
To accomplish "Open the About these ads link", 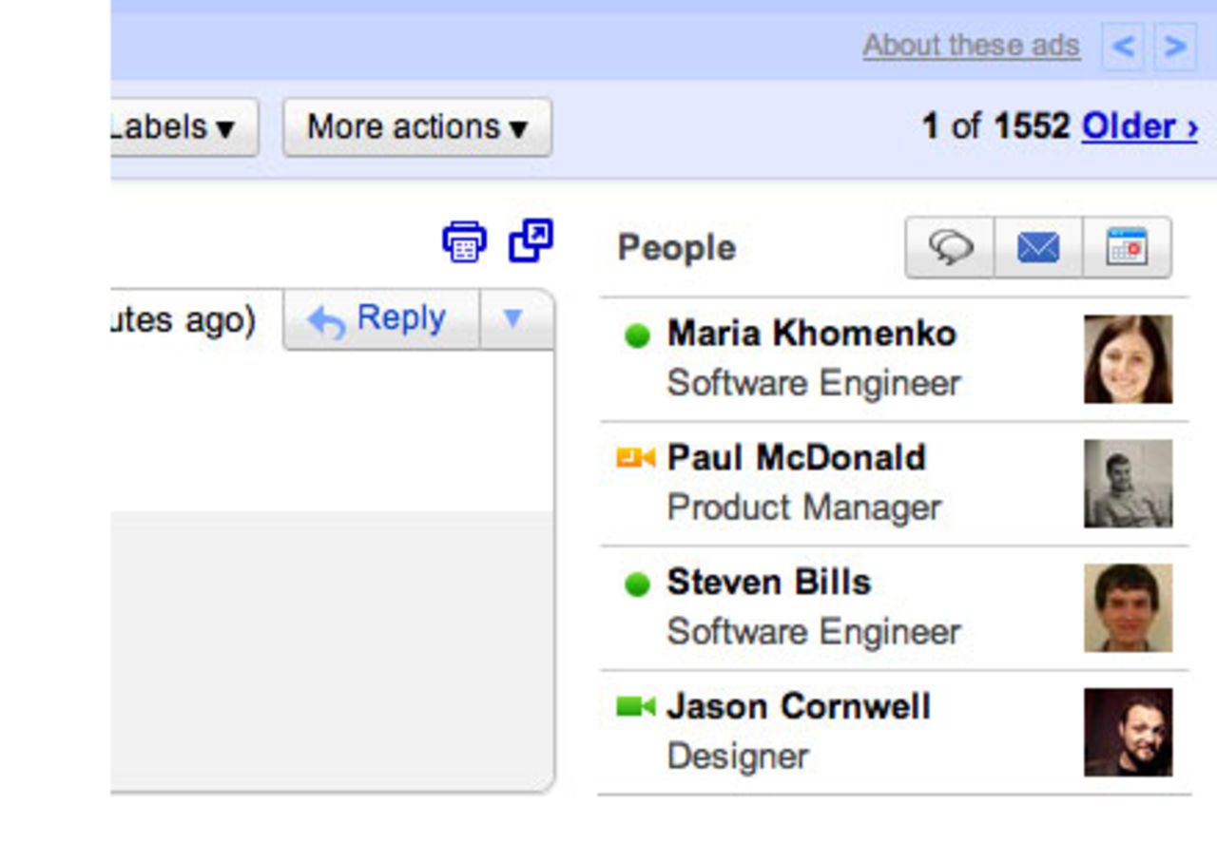I will tap(971, 45).
